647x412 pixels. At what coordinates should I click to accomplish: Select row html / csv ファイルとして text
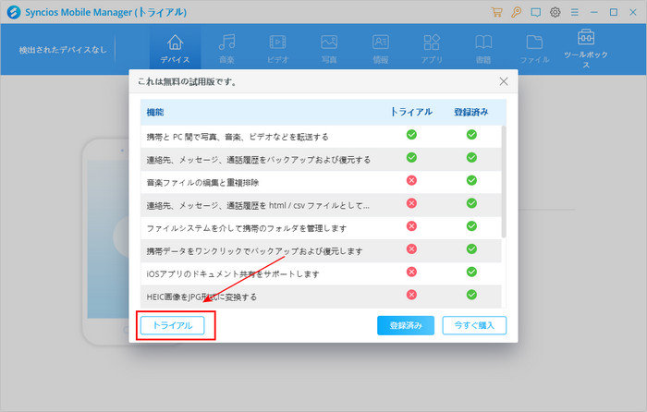point(258,205)
